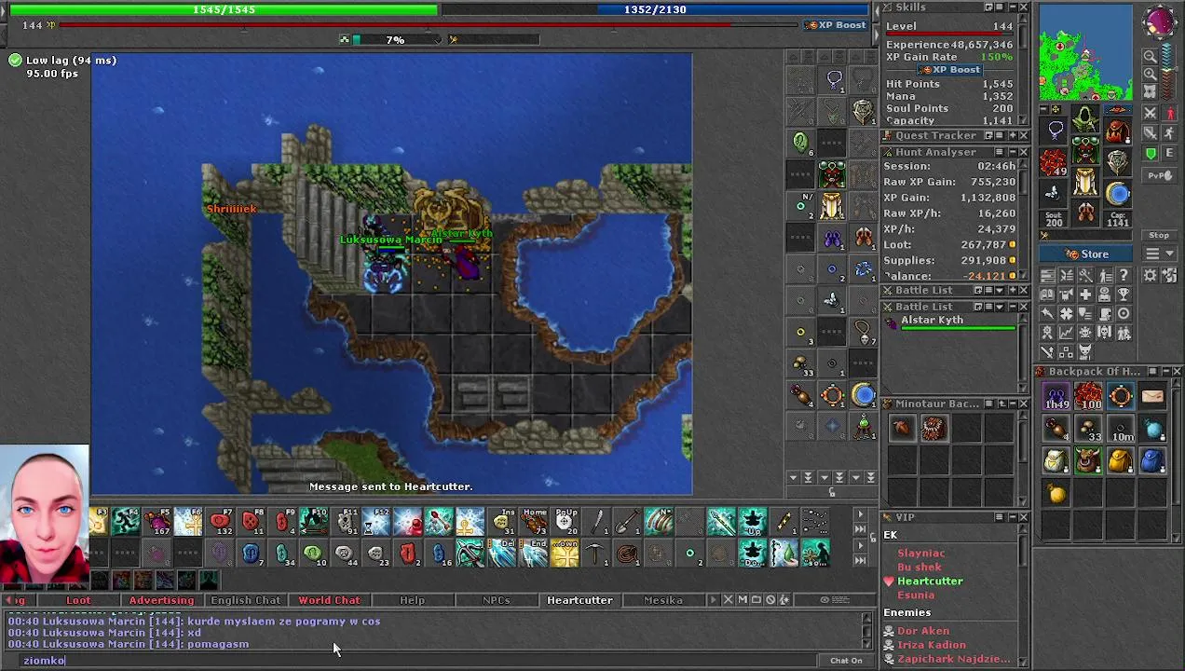Use the F6 ankh action button

pos(189,522)
